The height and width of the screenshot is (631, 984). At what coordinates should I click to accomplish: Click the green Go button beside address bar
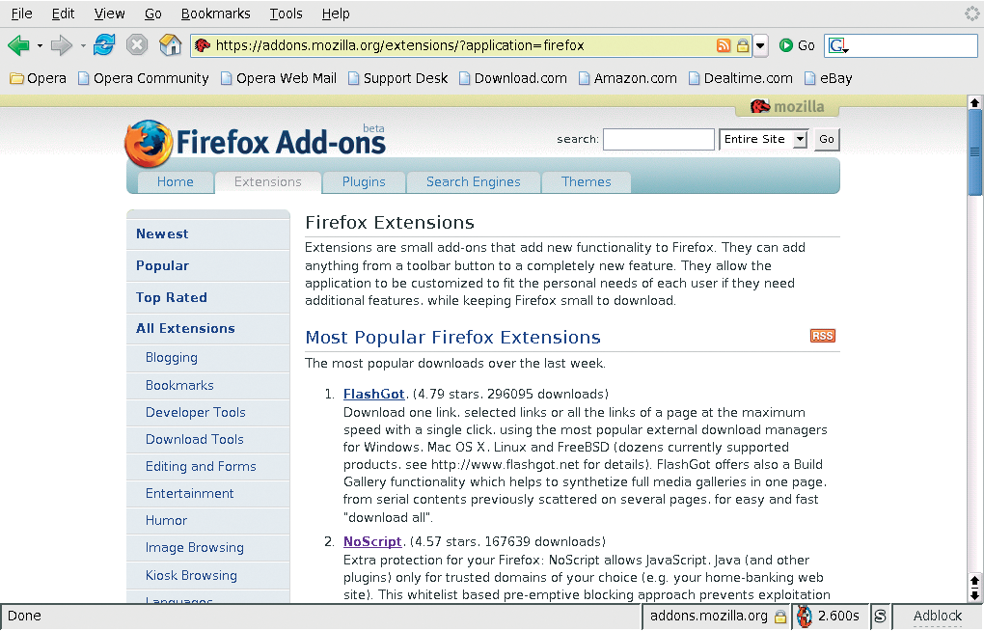click(x=797, y=45)
